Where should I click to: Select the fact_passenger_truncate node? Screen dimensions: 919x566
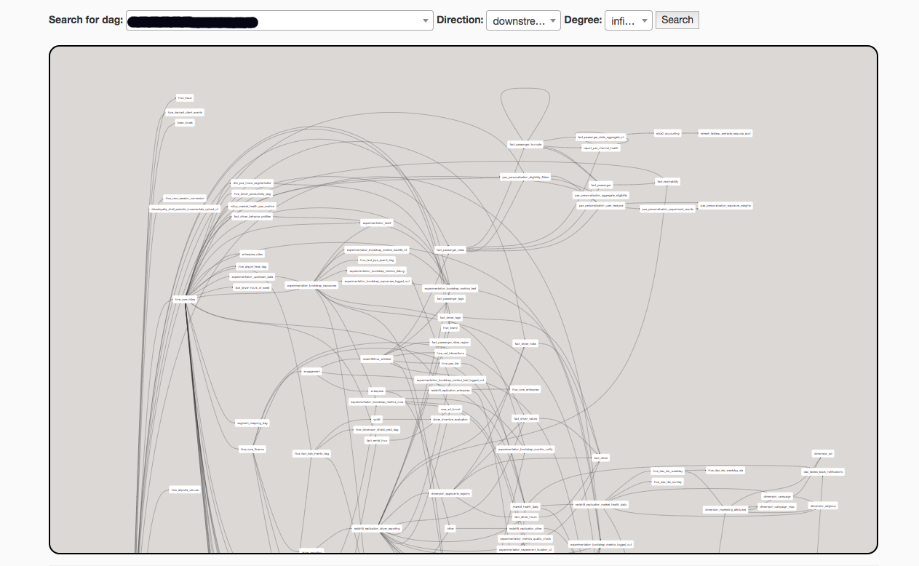[x=525, y=144]
